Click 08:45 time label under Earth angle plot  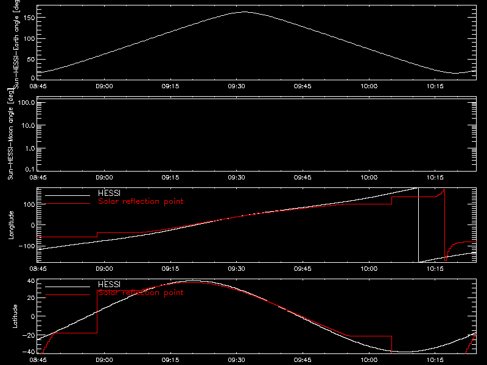pyautogui.click(x=38, y=86)
